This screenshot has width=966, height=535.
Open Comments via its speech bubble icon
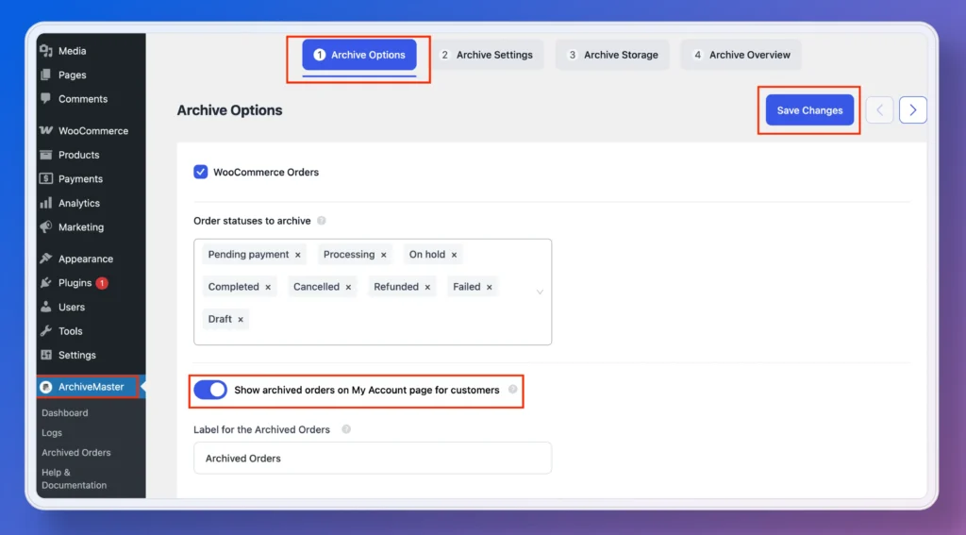pyautogui.click(x=46, y=99)
